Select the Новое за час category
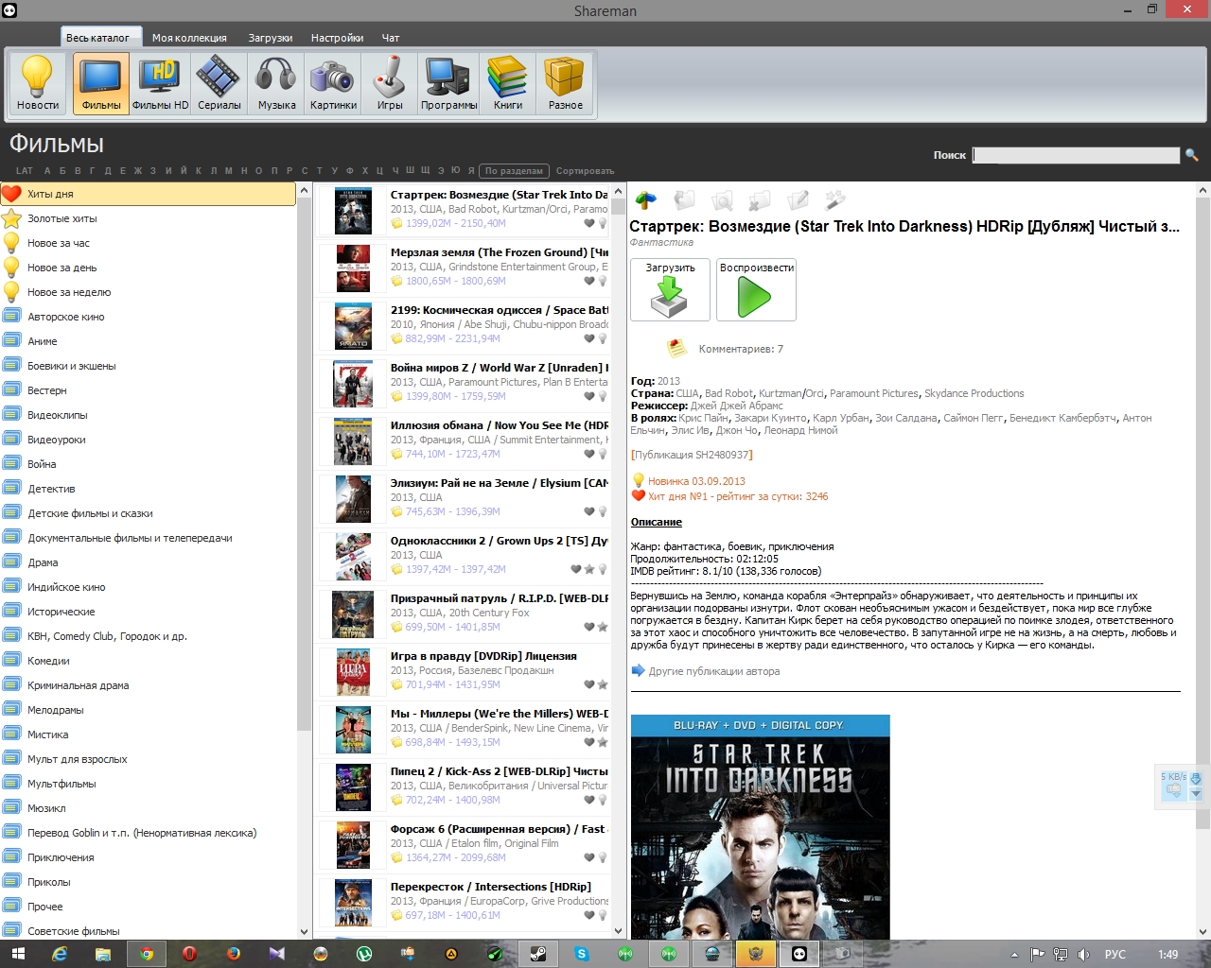The image size is (1211, 968). point(149,243)
